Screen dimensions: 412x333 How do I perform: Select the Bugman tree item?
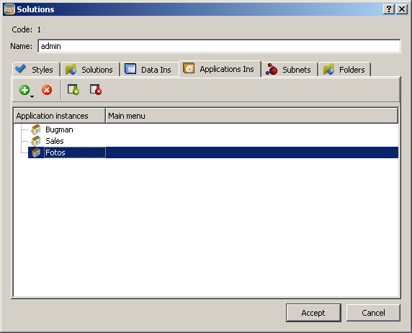click(x=59, y=129)
